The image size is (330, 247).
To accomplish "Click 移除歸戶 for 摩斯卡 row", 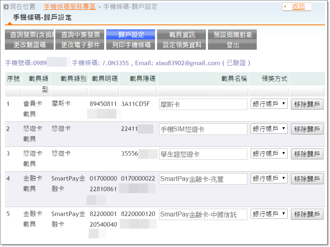I will pos(307,104).
